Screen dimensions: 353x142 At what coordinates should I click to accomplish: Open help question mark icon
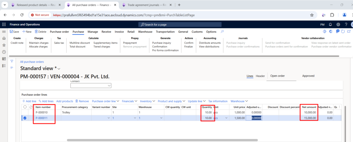click(x=346, y=25)
